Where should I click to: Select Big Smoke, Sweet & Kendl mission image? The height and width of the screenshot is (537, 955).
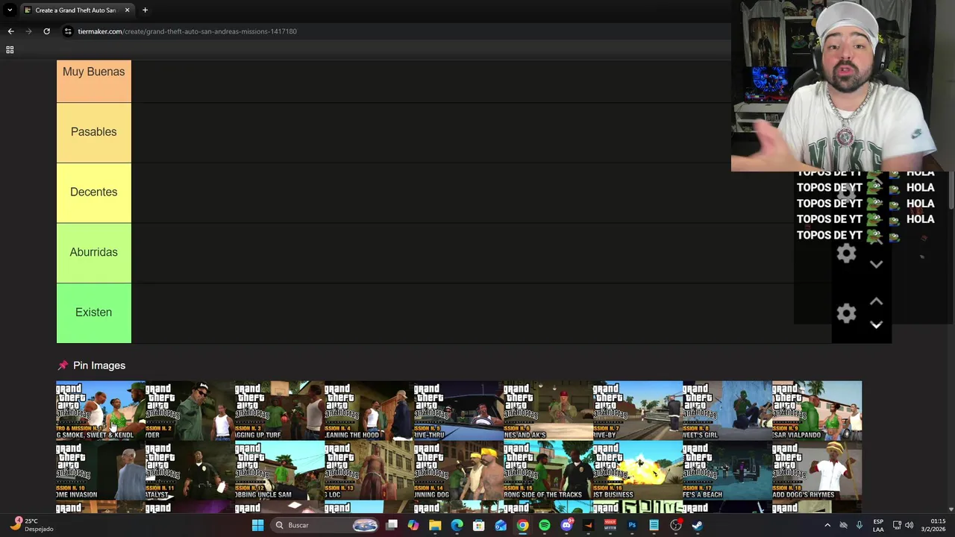[101, 410]
